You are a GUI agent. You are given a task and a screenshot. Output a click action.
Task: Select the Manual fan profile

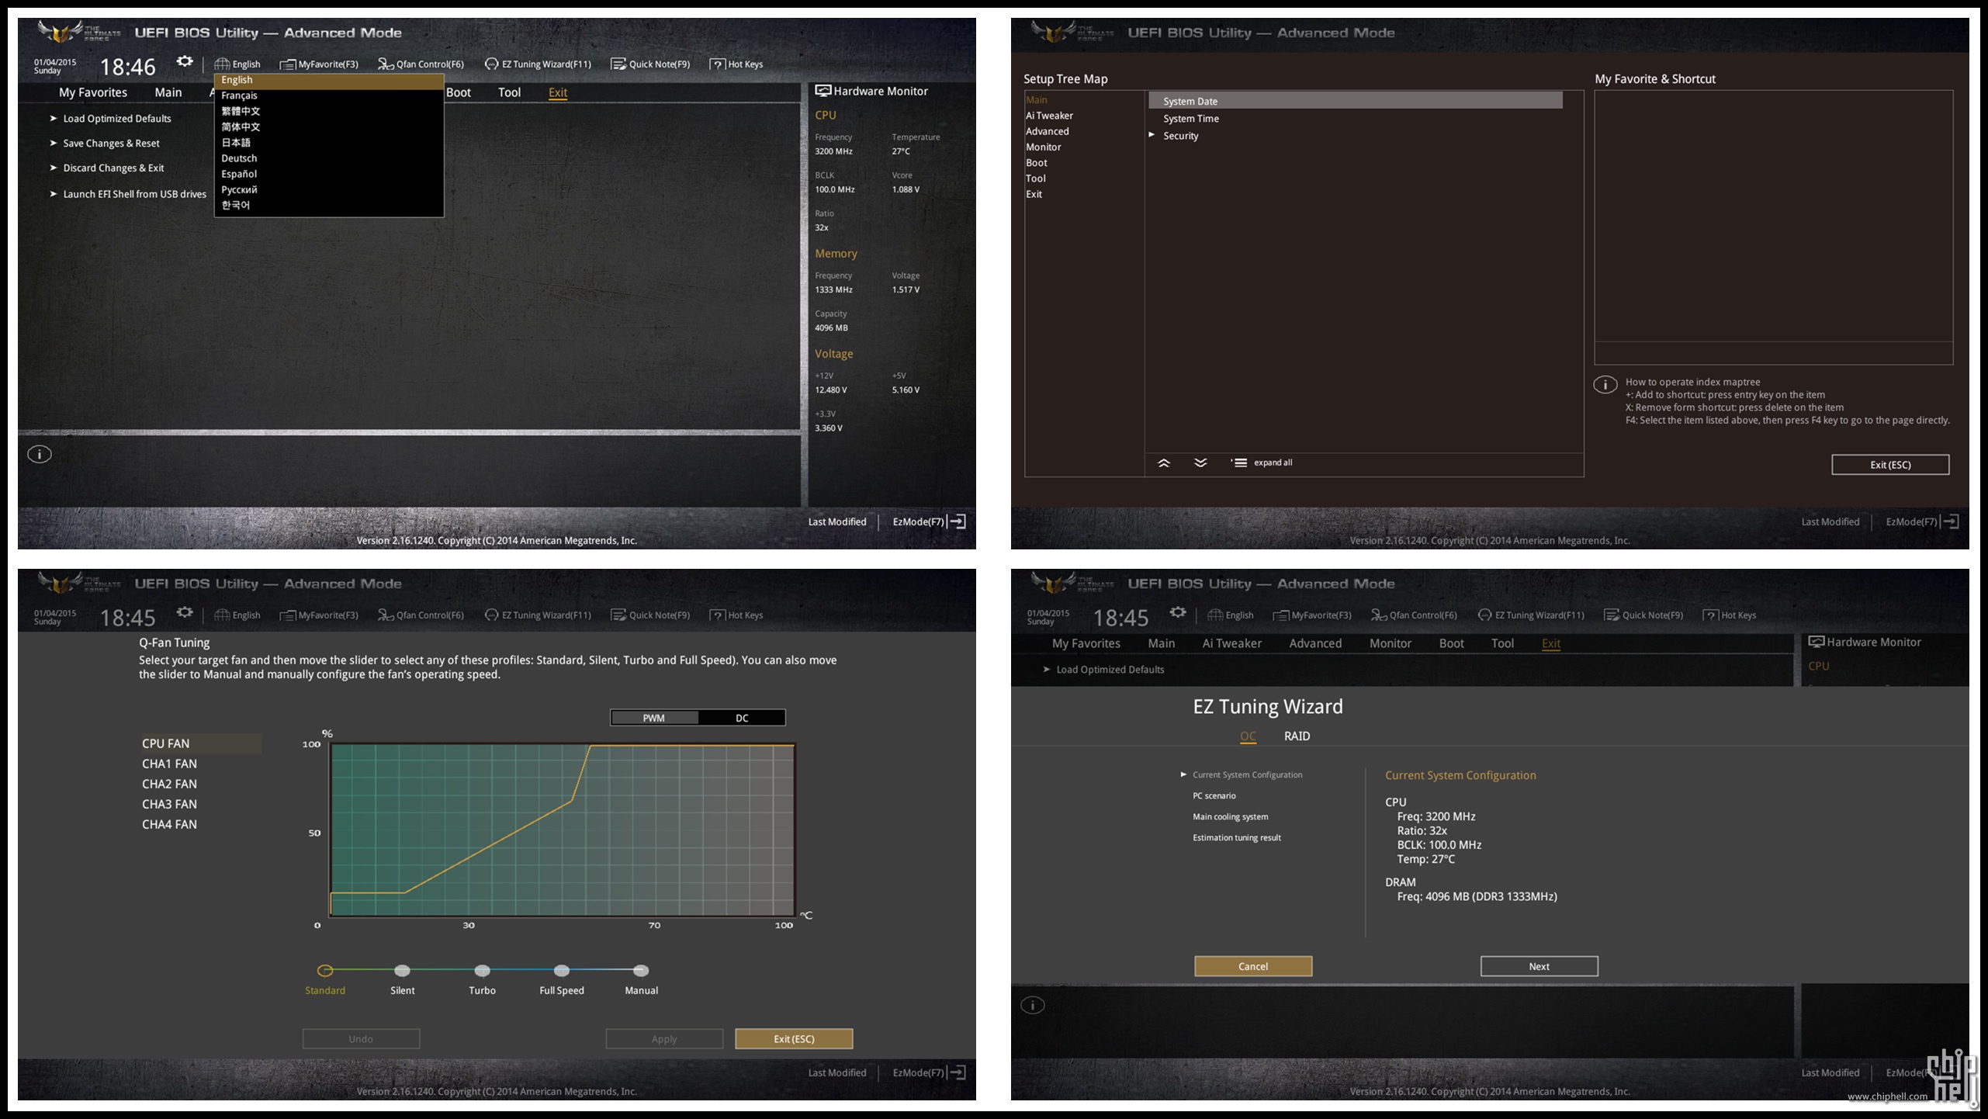[641, 971]
